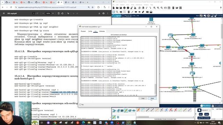The height and width of the screenshot is (125, 223).
Task: Open PDF viewer more actions menu
Action: pos(108,13)
